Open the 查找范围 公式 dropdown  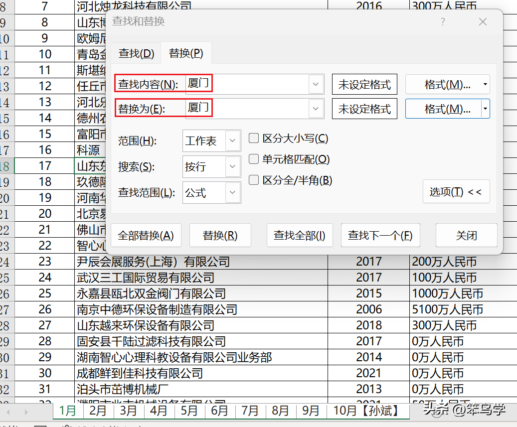[x=212, y=192]
